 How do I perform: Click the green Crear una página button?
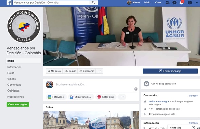[x=18, y=104]
